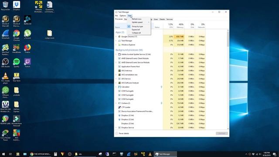The image size is (279, 157).
Task: Click the Task Manager taskbar button
Action: 166,154
